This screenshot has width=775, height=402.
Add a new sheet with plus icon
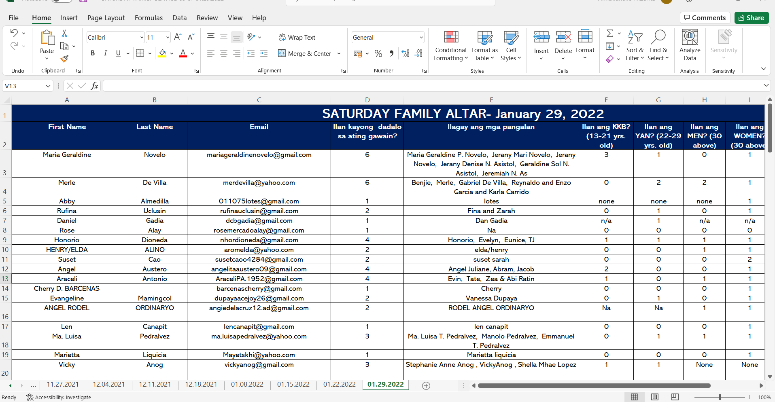pos(426,386)
